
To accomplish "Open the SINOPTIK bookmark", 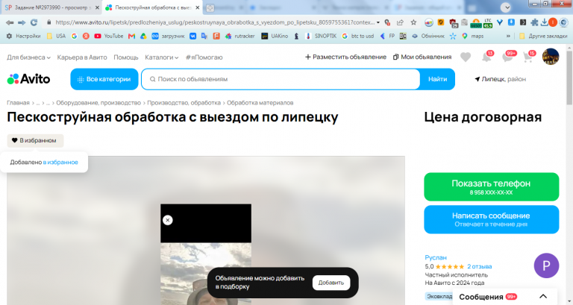I will click(x=321, y=36).
